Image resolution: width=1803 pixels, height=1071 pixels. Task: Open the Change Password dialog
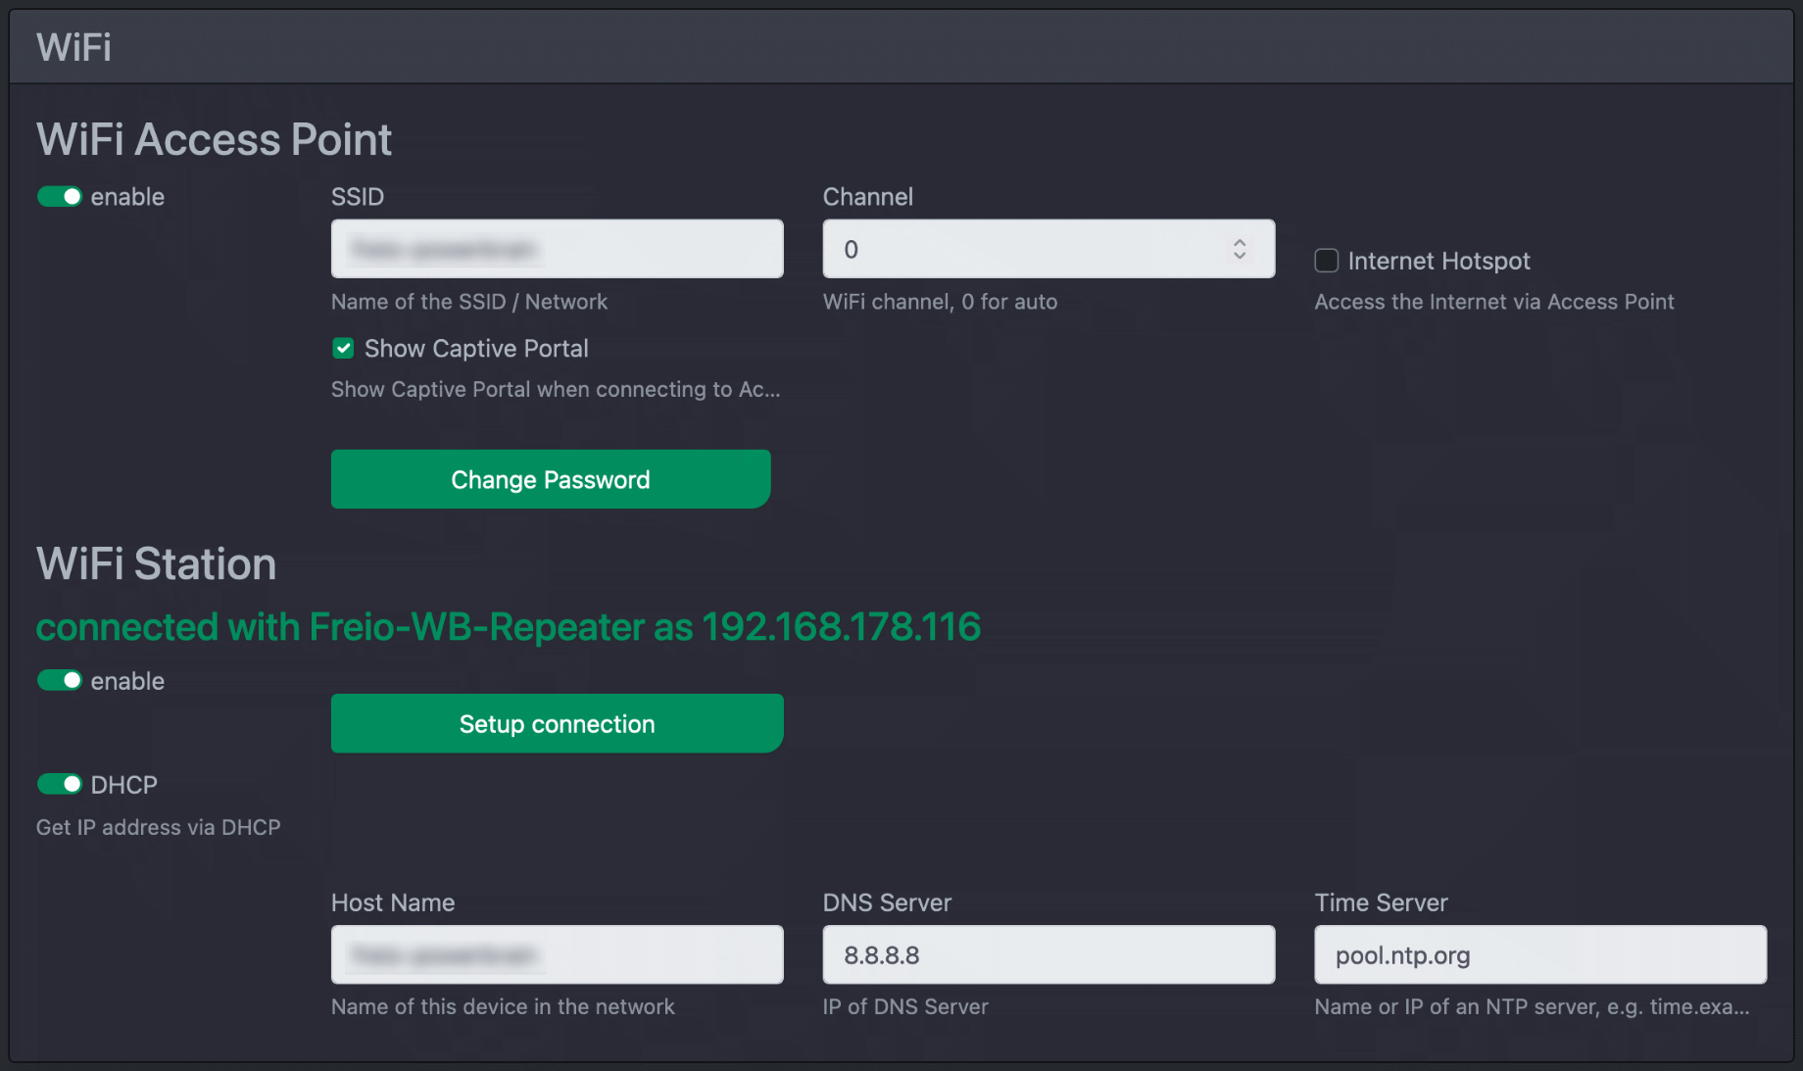(550, 479)
